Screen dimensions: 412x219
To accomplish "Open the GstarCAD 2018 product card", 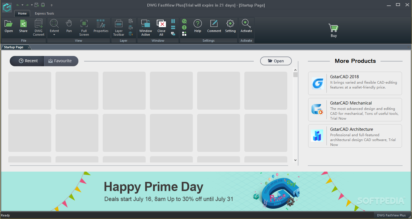I will pos(355,83).
